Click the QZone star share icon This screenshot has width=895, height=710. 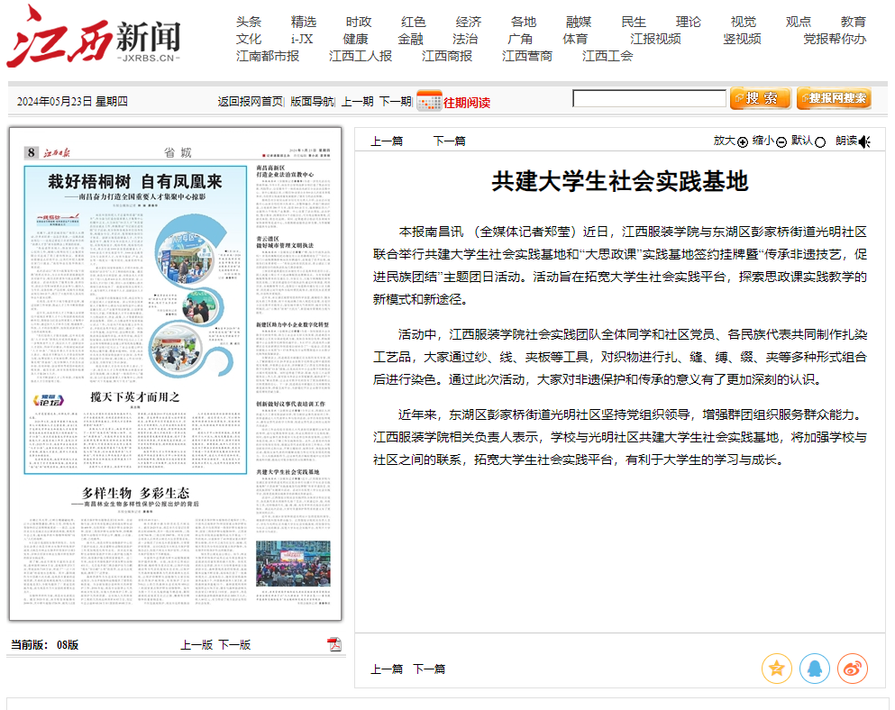coord(776,669)
